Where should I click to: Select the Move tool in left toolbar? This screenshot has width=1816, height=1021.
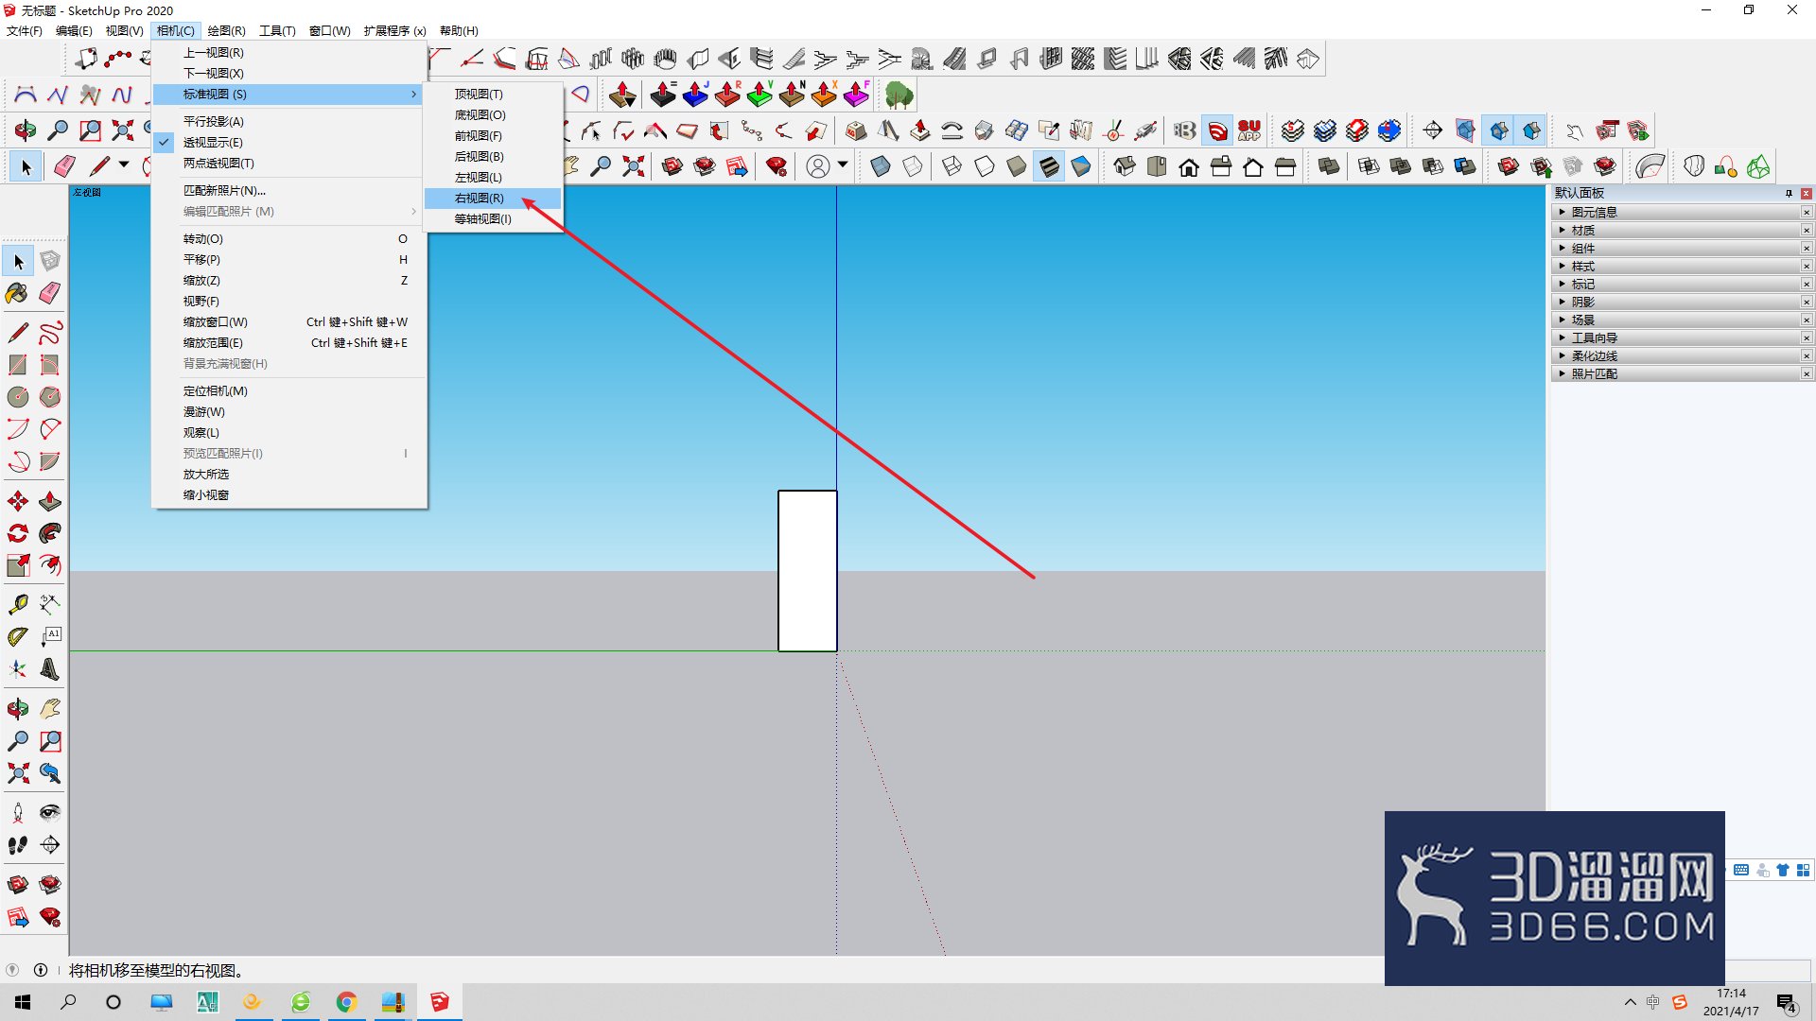tap(18, 501)
